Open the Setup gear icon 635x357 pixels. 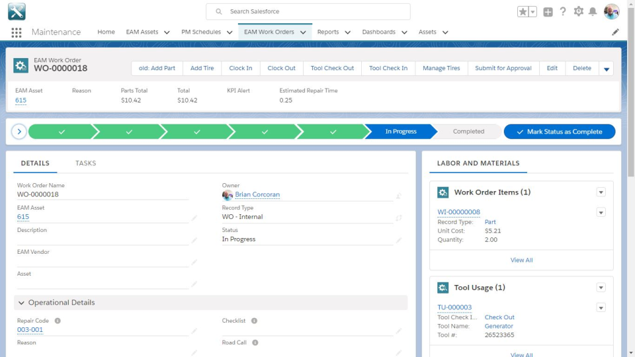(x=578, y=11)
